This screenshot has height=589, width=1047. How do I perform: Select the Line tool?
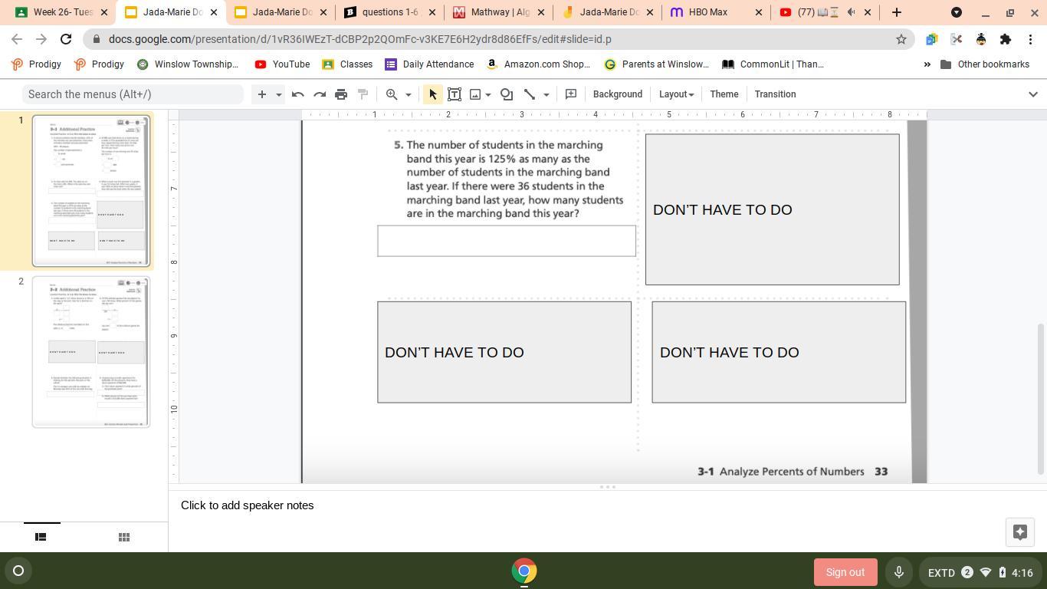[x=529, y=94]
